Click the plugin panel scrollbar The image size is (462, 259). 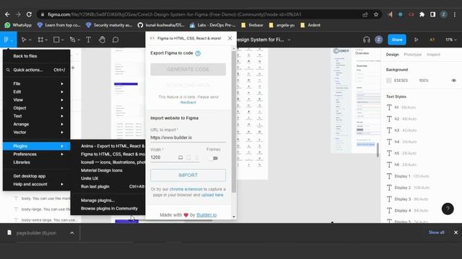234,122
